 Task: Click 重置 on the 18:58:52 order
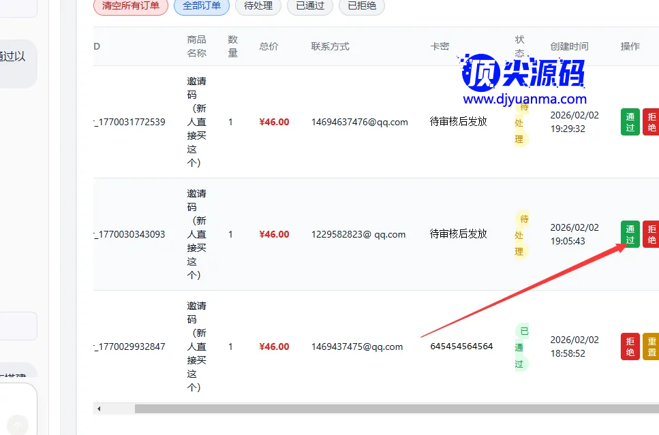(651, 347)
